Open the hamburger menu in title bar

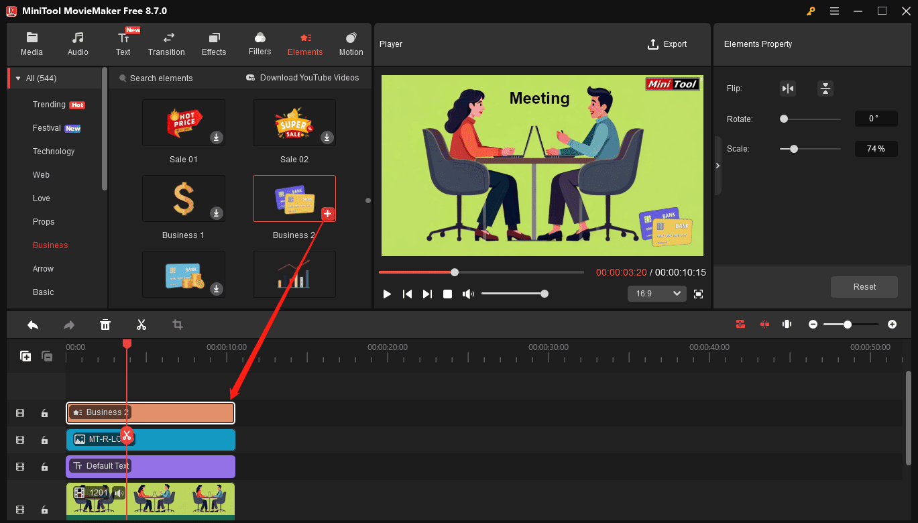click(x=835, y=11)
